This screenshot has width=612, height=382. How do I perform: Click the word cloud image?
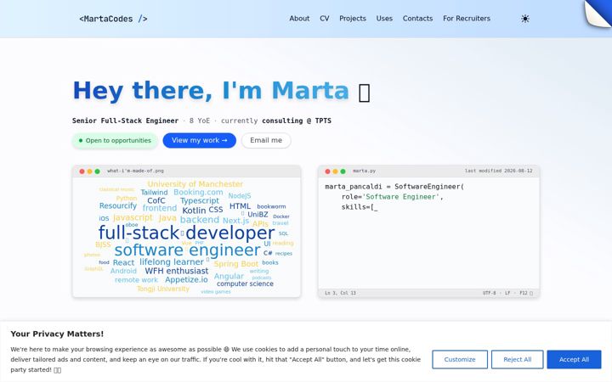point(186,237)
